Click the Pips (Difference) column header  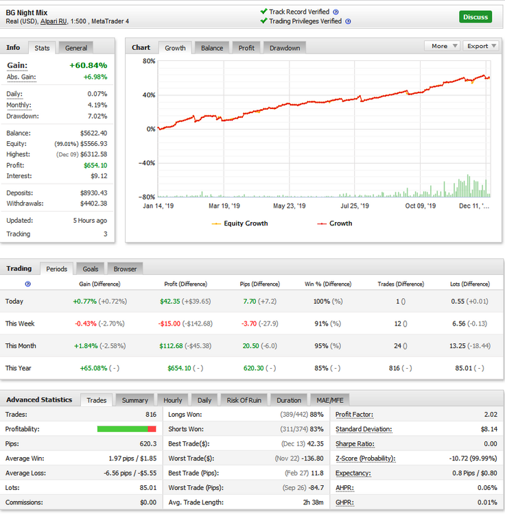260,284
